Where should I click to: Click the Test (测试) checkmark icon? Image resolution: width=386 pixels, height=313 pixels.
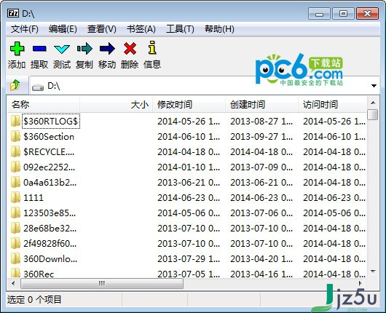[x=62, y=49]
